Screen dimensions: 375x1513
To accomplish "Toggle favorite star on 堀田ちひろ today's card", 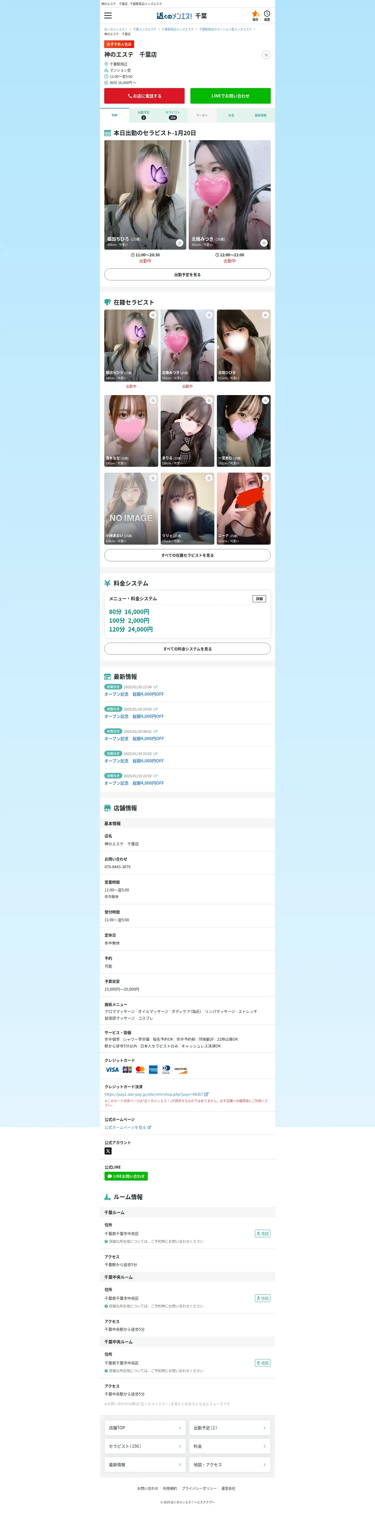I will click(179, 243).
